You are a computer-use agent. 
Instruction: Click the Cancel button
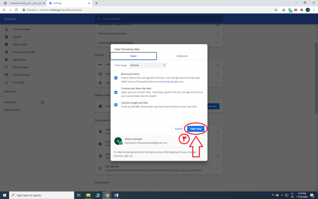coord(178,129)
